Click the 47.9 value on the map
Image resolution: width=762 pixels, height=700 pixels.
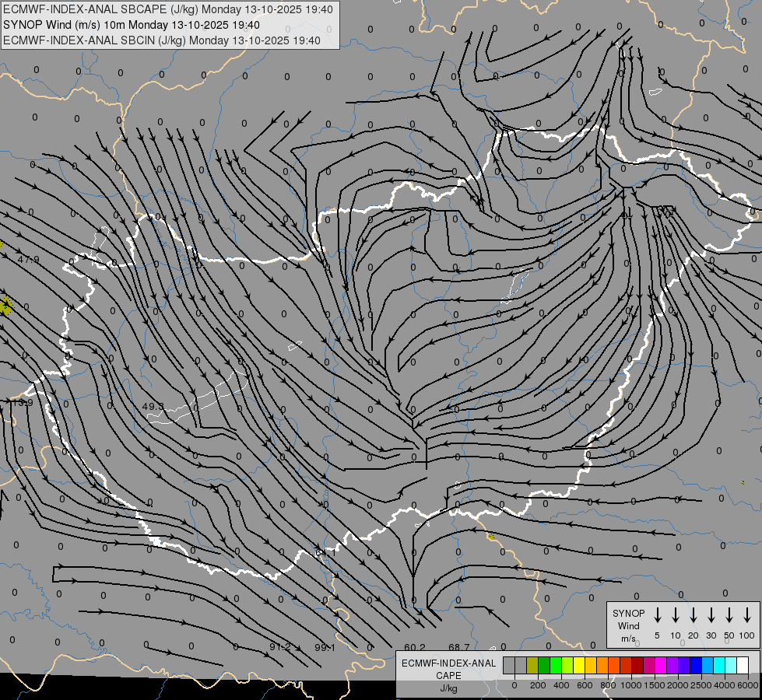pyautogui.click(x=28, y=260)
